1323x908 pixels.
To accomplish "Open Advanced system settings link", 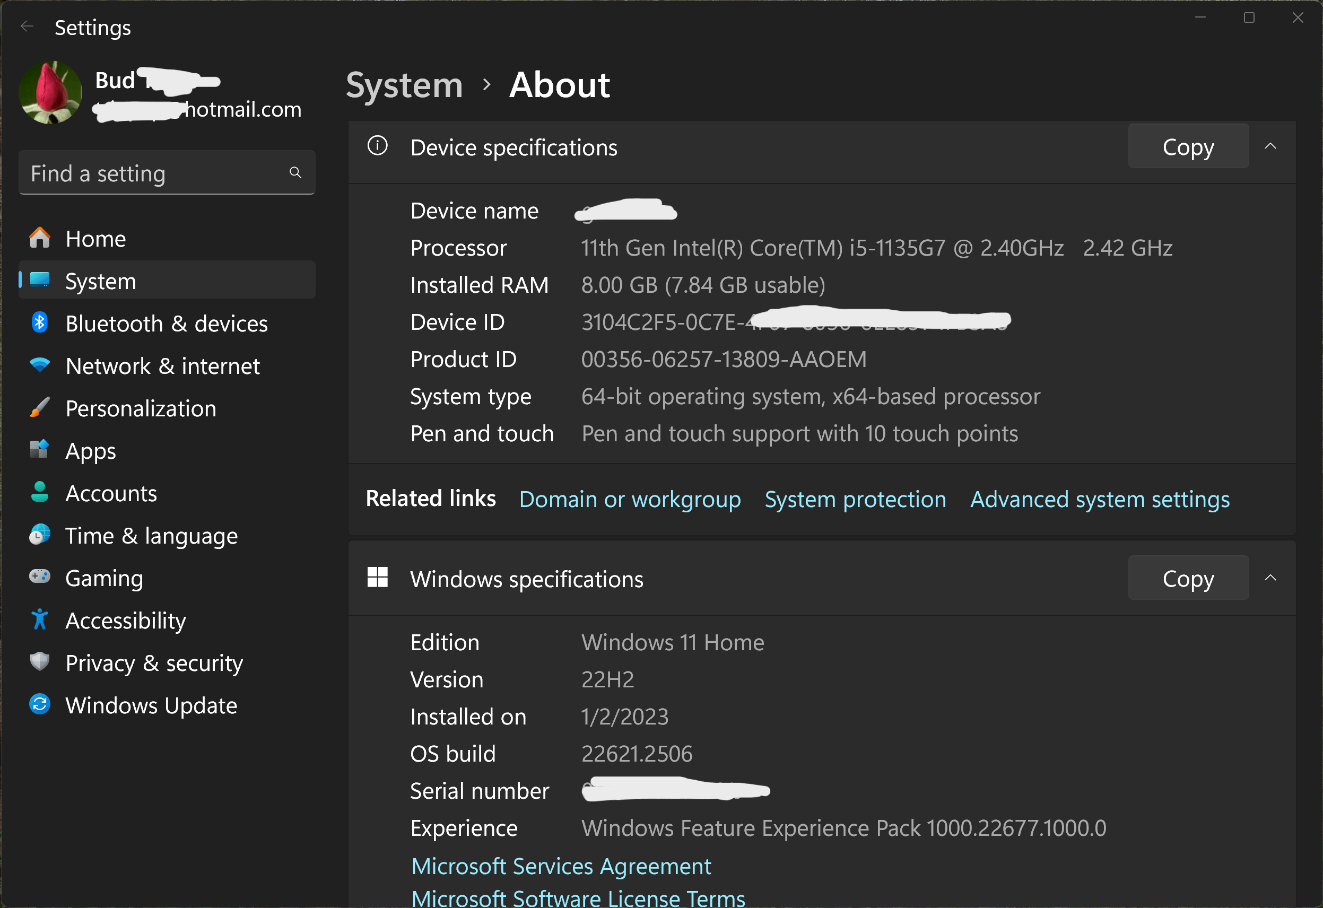I will (1099, 499).
